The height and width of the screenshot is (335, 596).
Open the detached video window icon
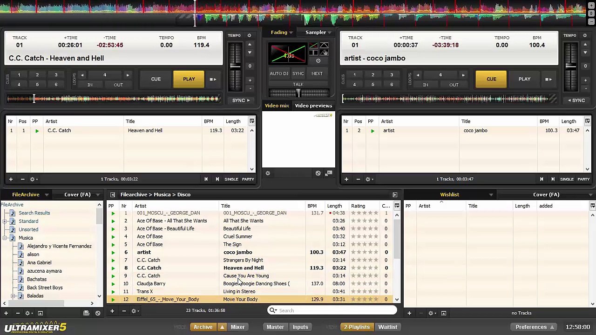(x=329, y=173)
